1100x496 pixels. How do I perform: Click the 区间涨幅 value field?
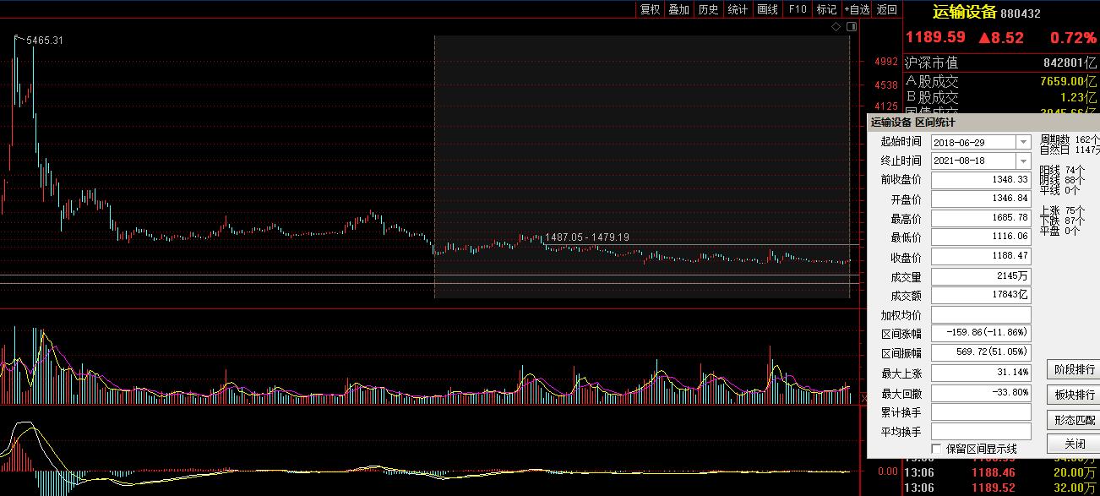tap(981, 334)
